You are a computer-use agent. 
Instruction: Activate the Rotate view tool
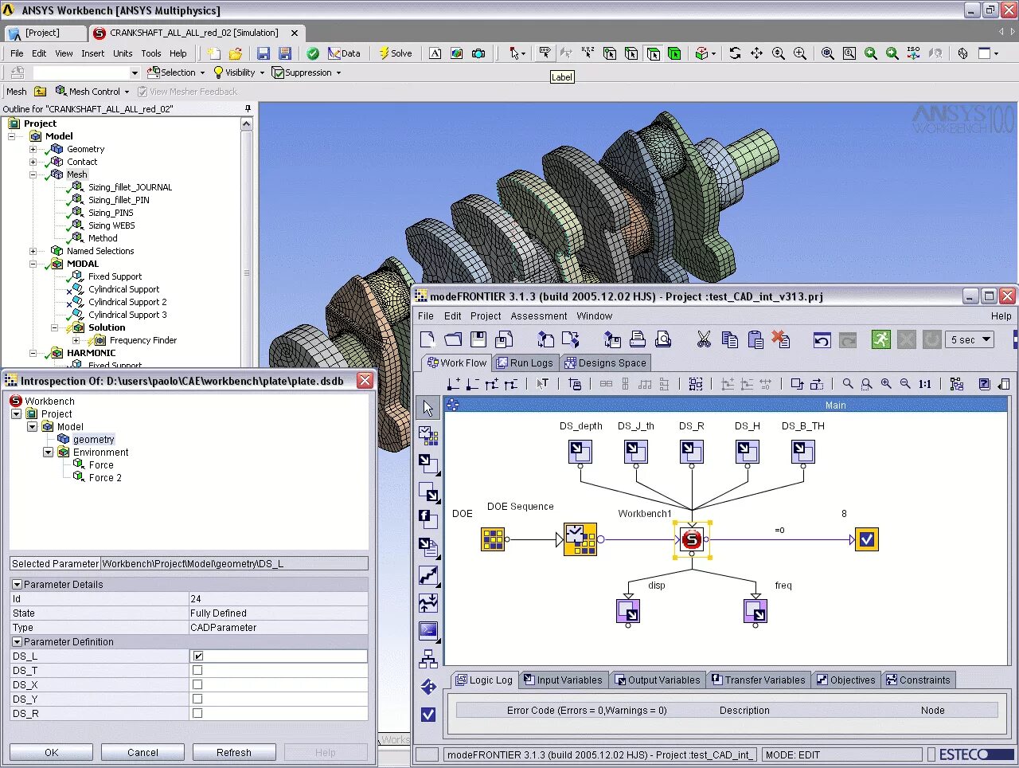(735, 53)
